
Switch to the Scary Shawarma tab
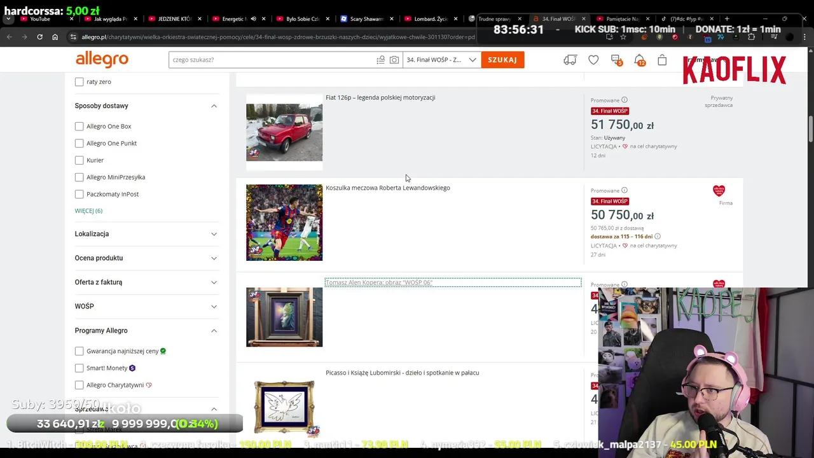[366, 19]
